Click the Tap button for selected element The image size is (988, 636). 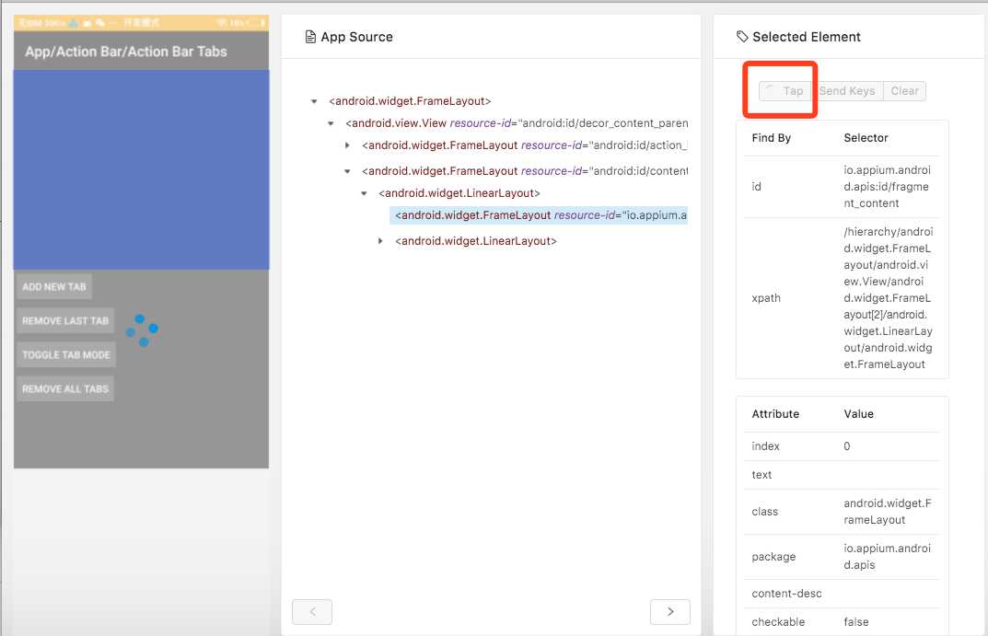click(x=785, y=91)
